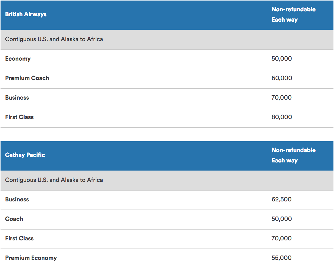
Task: Click the 60,000 Premium Coach price
Action: click(x=282, y=78)
